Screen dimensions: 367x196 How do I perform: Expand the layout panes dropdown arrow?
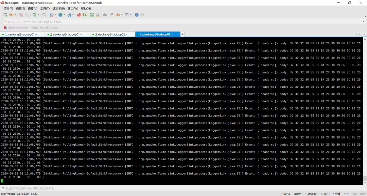[x=131, y=15]
